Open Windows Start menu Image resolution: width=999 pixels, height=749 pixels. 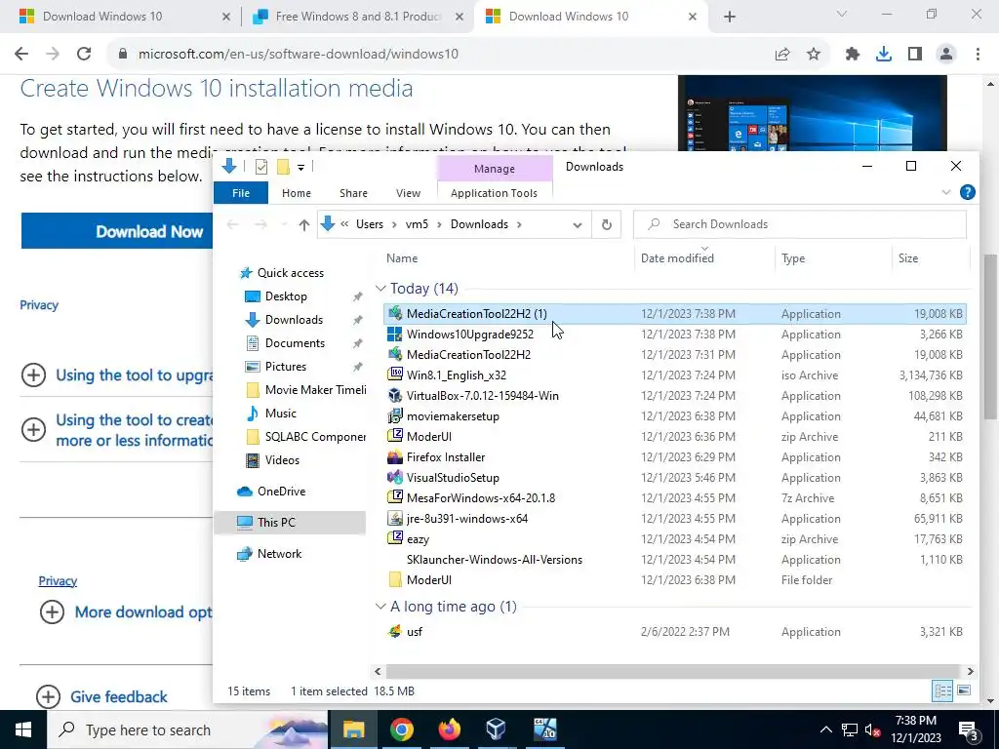(23, 729)
